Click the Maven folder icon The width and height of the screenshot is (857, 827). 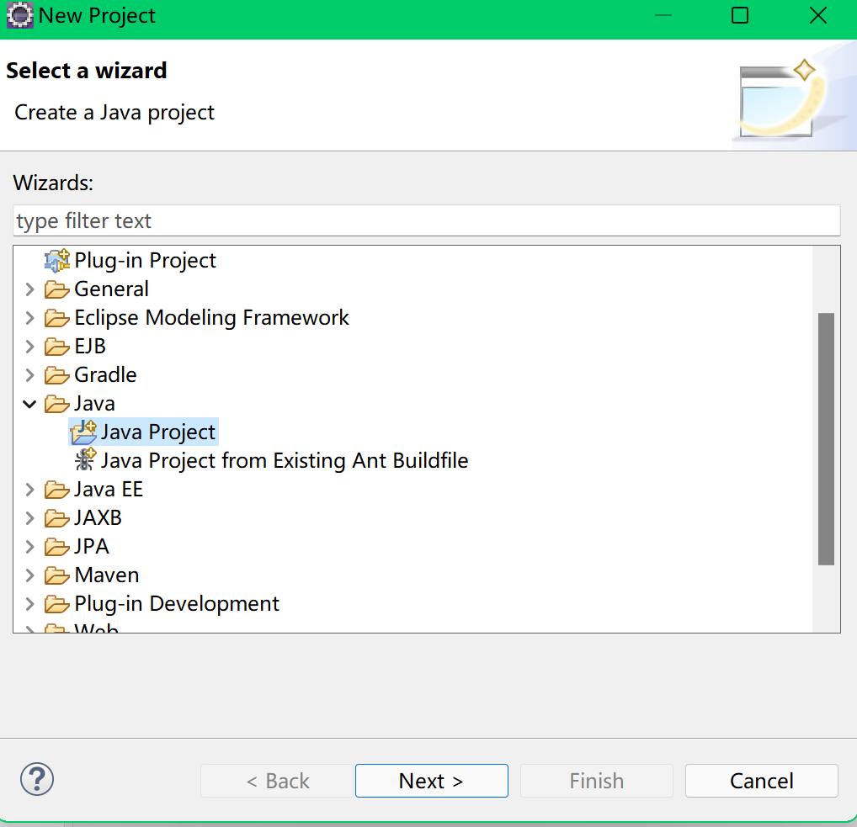[x=57, y=575]
